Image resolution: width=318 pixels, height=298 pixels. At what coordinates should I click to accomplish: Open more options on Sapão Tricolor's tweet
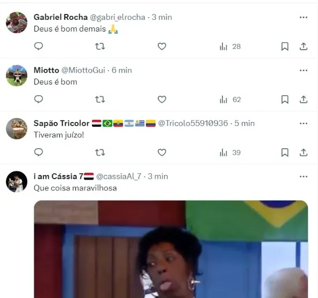click(x=304, y=124)
